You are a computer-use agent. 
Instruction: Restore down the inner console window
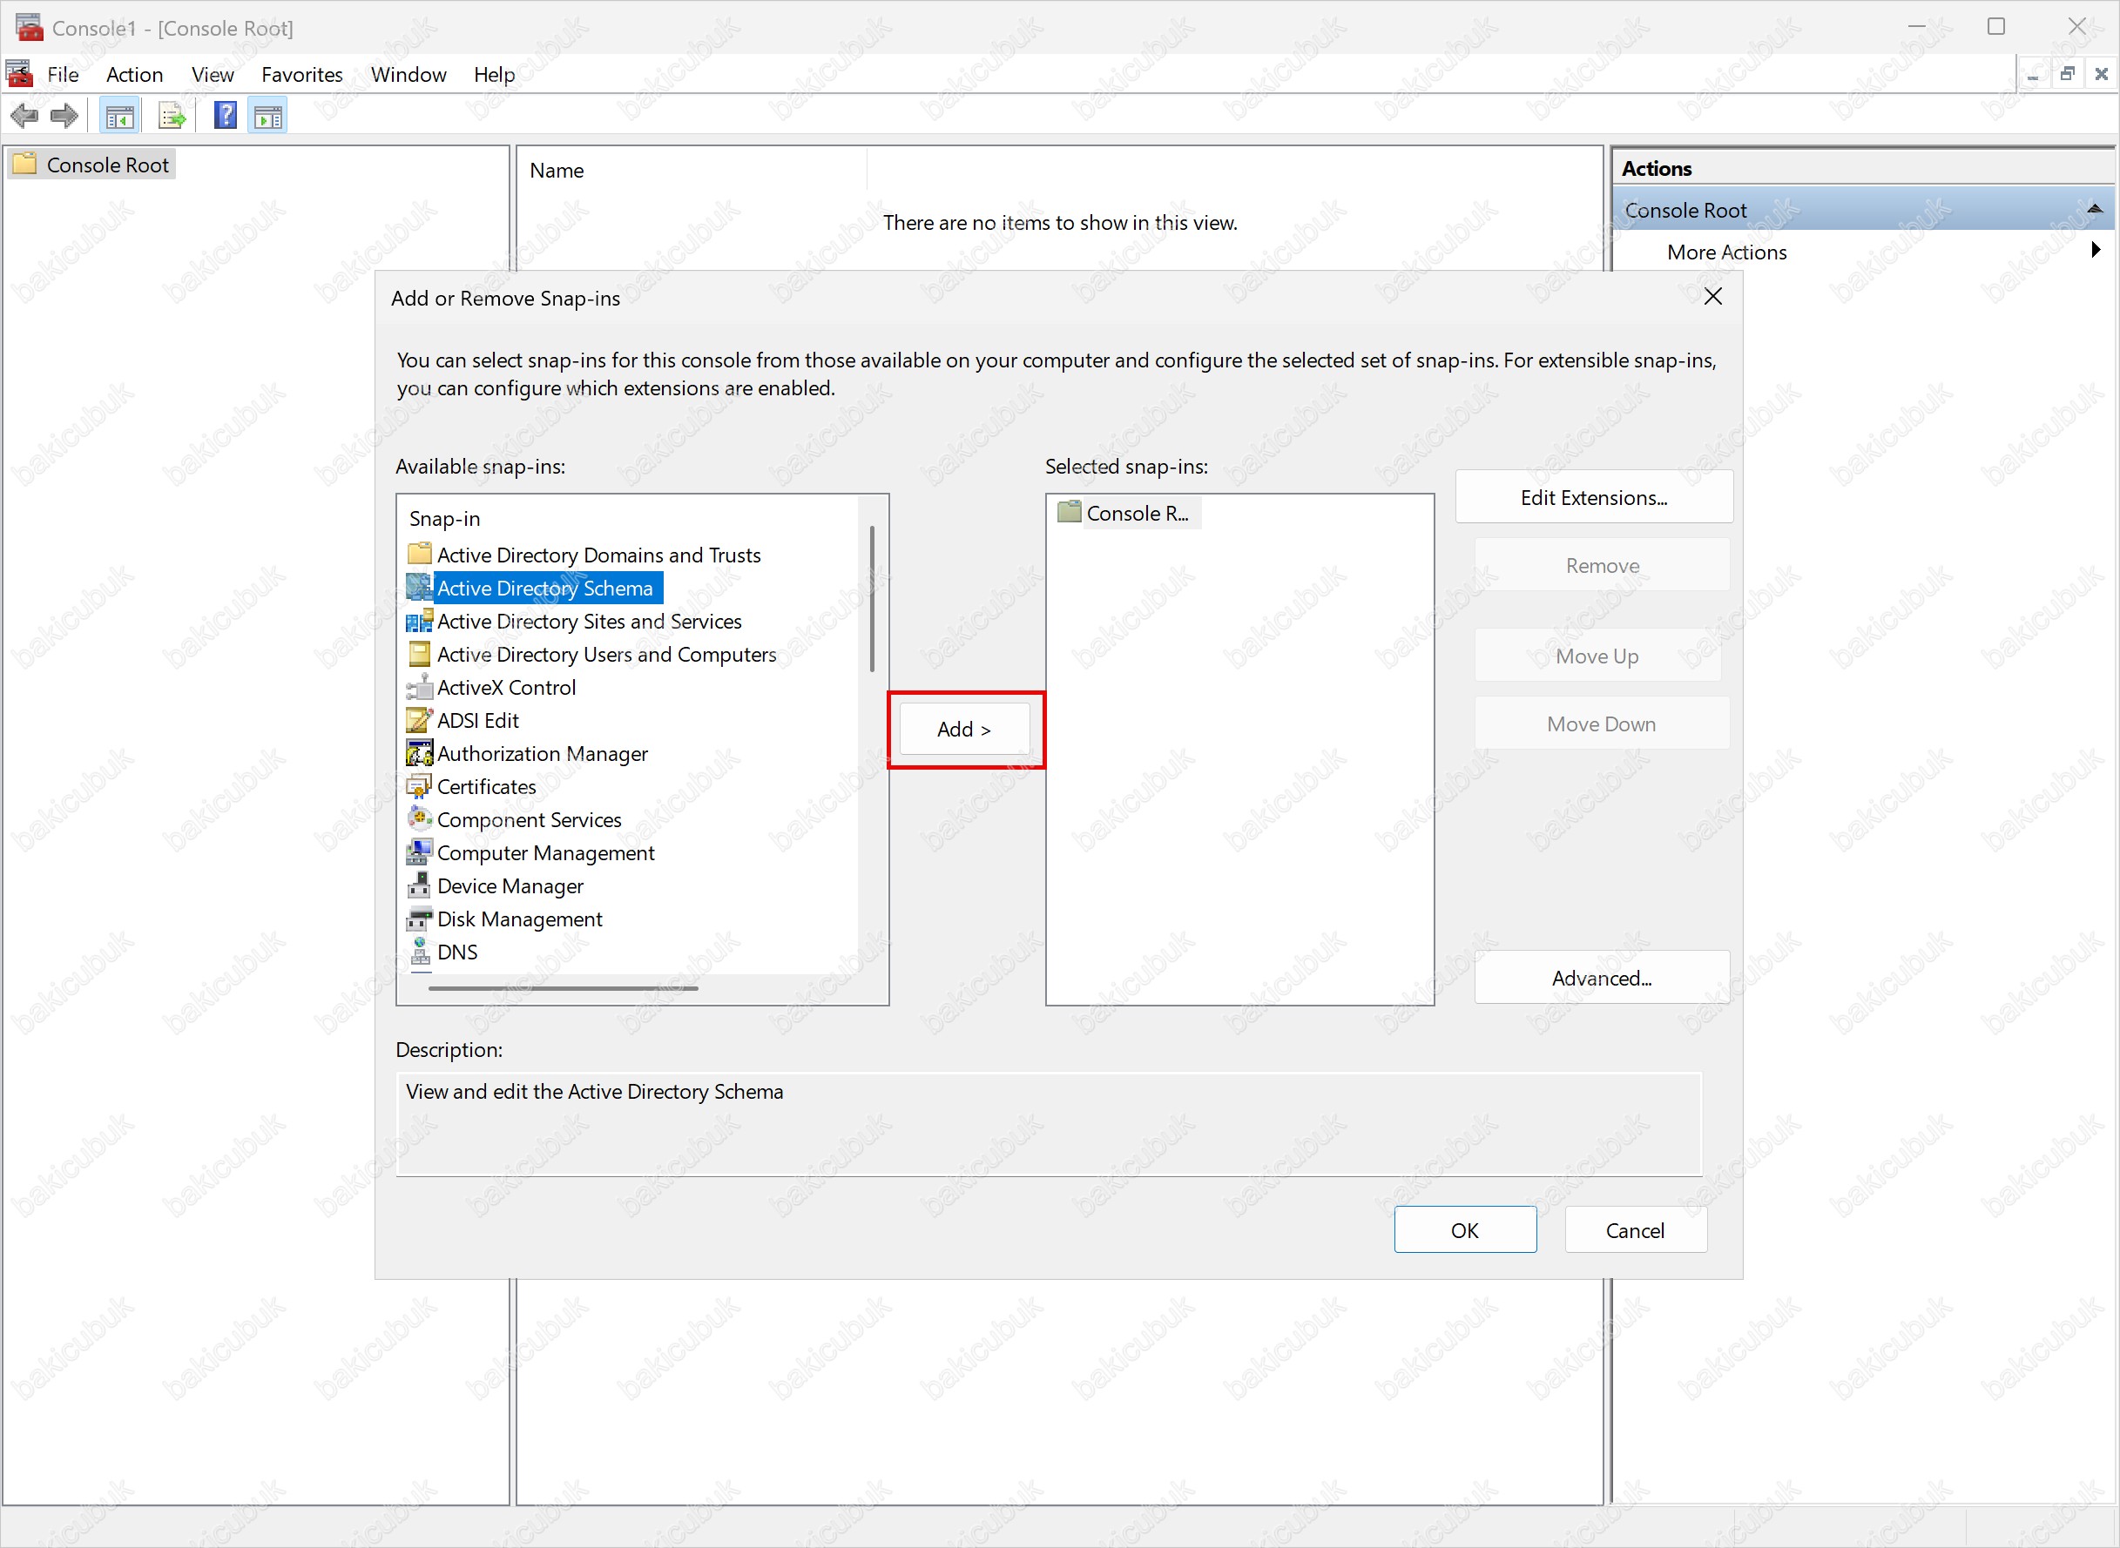point(2067,74)
